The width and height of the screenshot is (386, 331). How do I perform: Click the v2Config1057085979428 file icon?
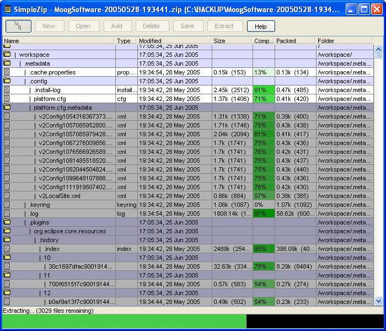click(x=7, y=134)
